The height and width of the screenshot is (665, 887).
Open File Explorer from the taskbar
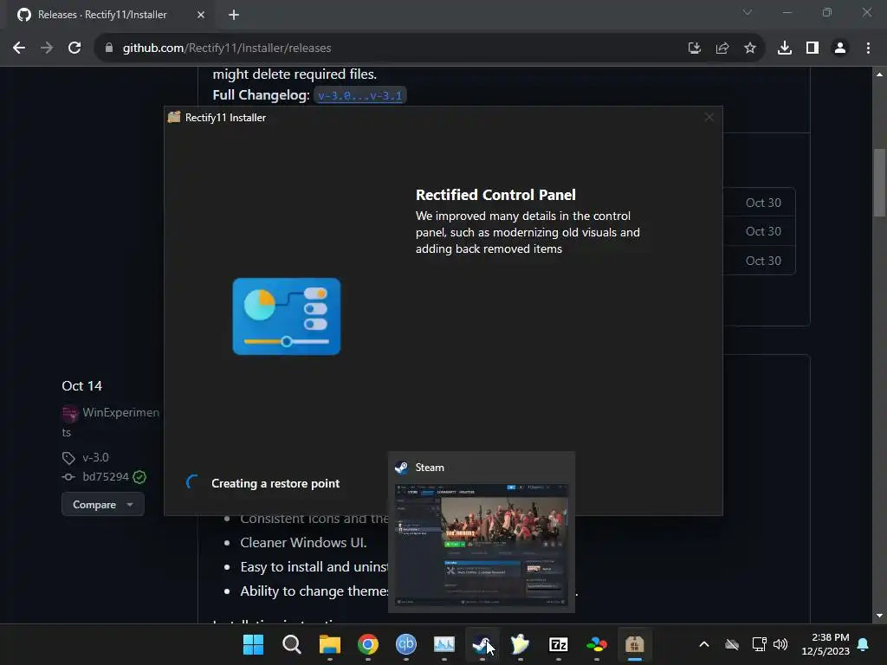pos(330,644)
